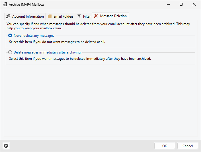
Task: Select the 'Never delete any messages' radio button
Action: [10, 36]
